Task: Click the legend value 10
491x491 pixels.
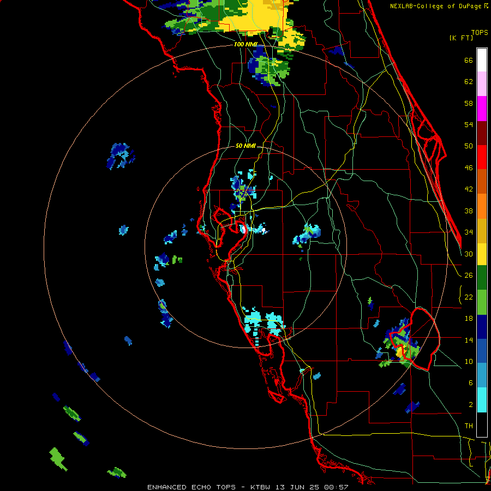Action: coord(469,362)
